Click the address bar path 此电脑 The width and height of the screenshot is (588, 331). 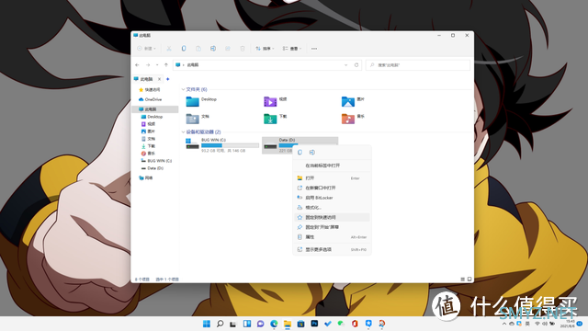193,65
